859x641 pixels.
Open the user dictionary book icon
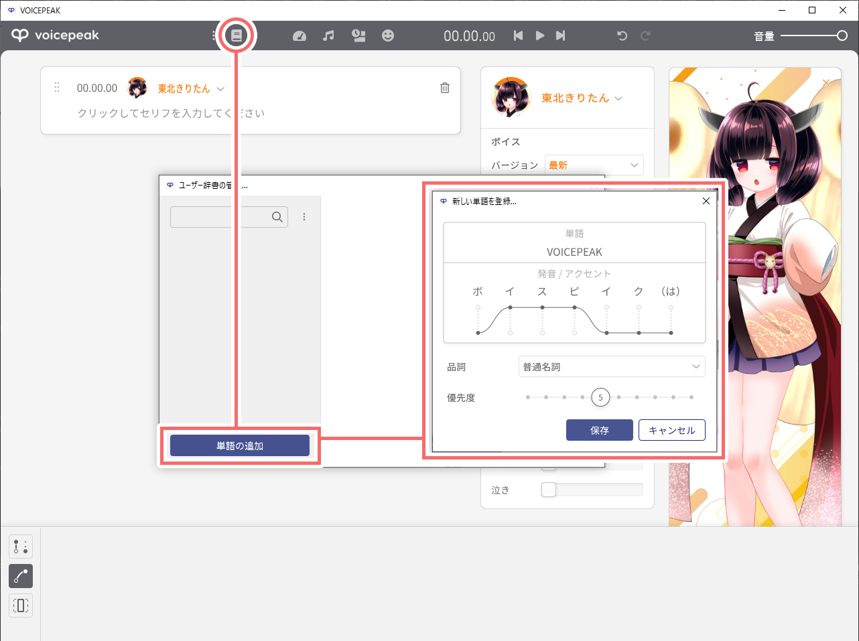[x=237, y=35]
